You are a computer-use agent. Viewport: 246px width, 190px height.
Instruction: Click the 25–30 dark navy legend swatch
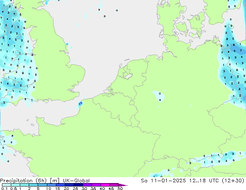78,185
